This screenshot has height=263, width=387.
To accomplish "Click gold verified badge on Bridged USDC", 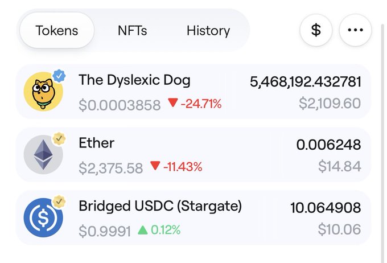I will click(59, 202).
